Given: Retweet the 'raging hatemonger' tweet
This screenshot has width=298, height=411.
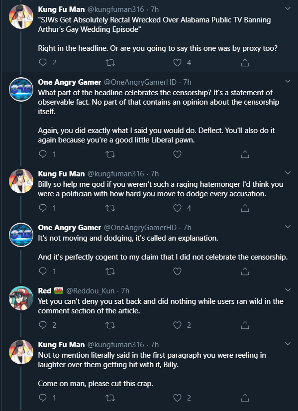Looking at the screenshot, I should [x=110, y=208].
